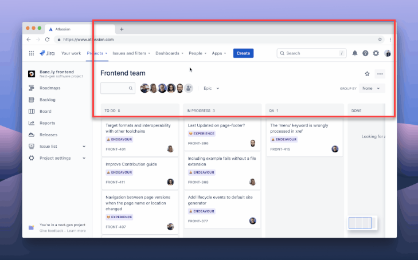Screen dimensions: 418x260
Task: Click the top Search field
Action: pyautogui.click(x=311, y=53)
